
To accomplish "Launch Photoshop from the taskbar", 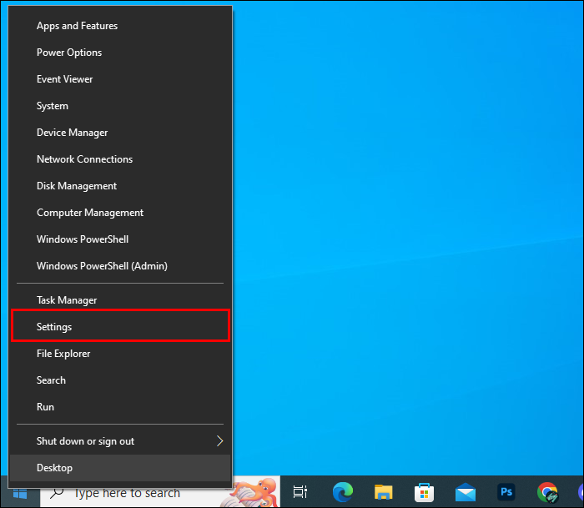I will click(x=506, y=492).
